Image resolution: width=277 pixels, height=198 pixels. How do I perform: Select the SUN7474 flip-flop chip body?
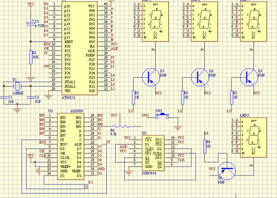tap(153, 153)
